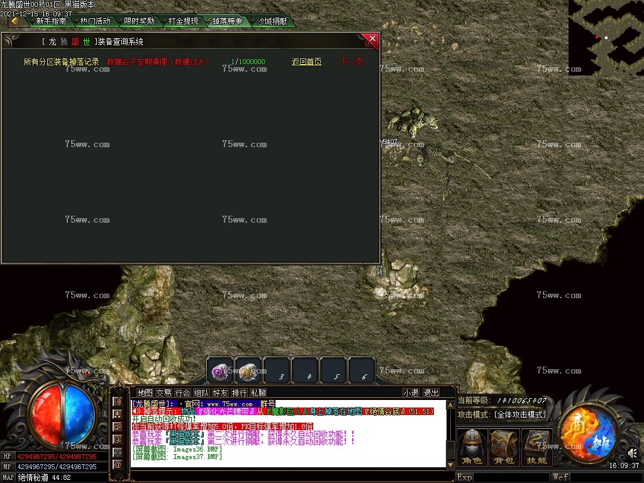Toggle the team chat channel icon (fourth)
644x483 pixels.
(118, 440)
